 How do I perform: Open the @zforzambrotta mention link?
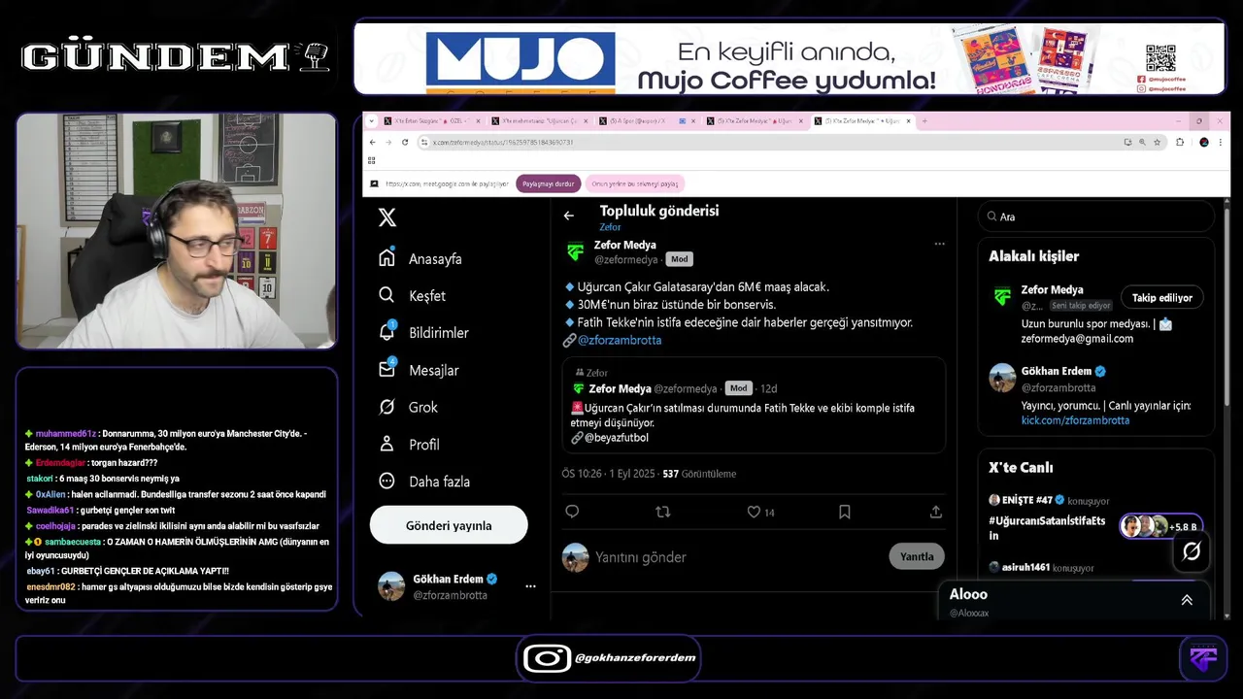[x=620, y=340]
